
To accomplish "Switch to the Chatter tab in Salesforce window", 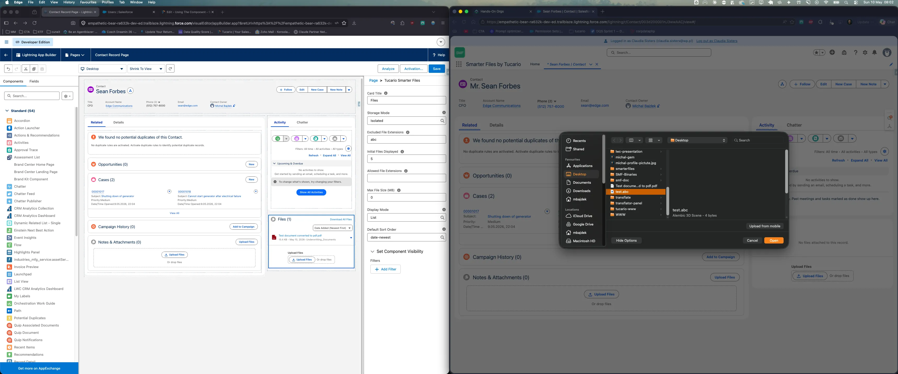I will tap(794, 125).
